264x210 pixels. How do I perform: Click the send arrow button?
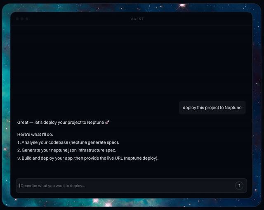click(239, 186)
